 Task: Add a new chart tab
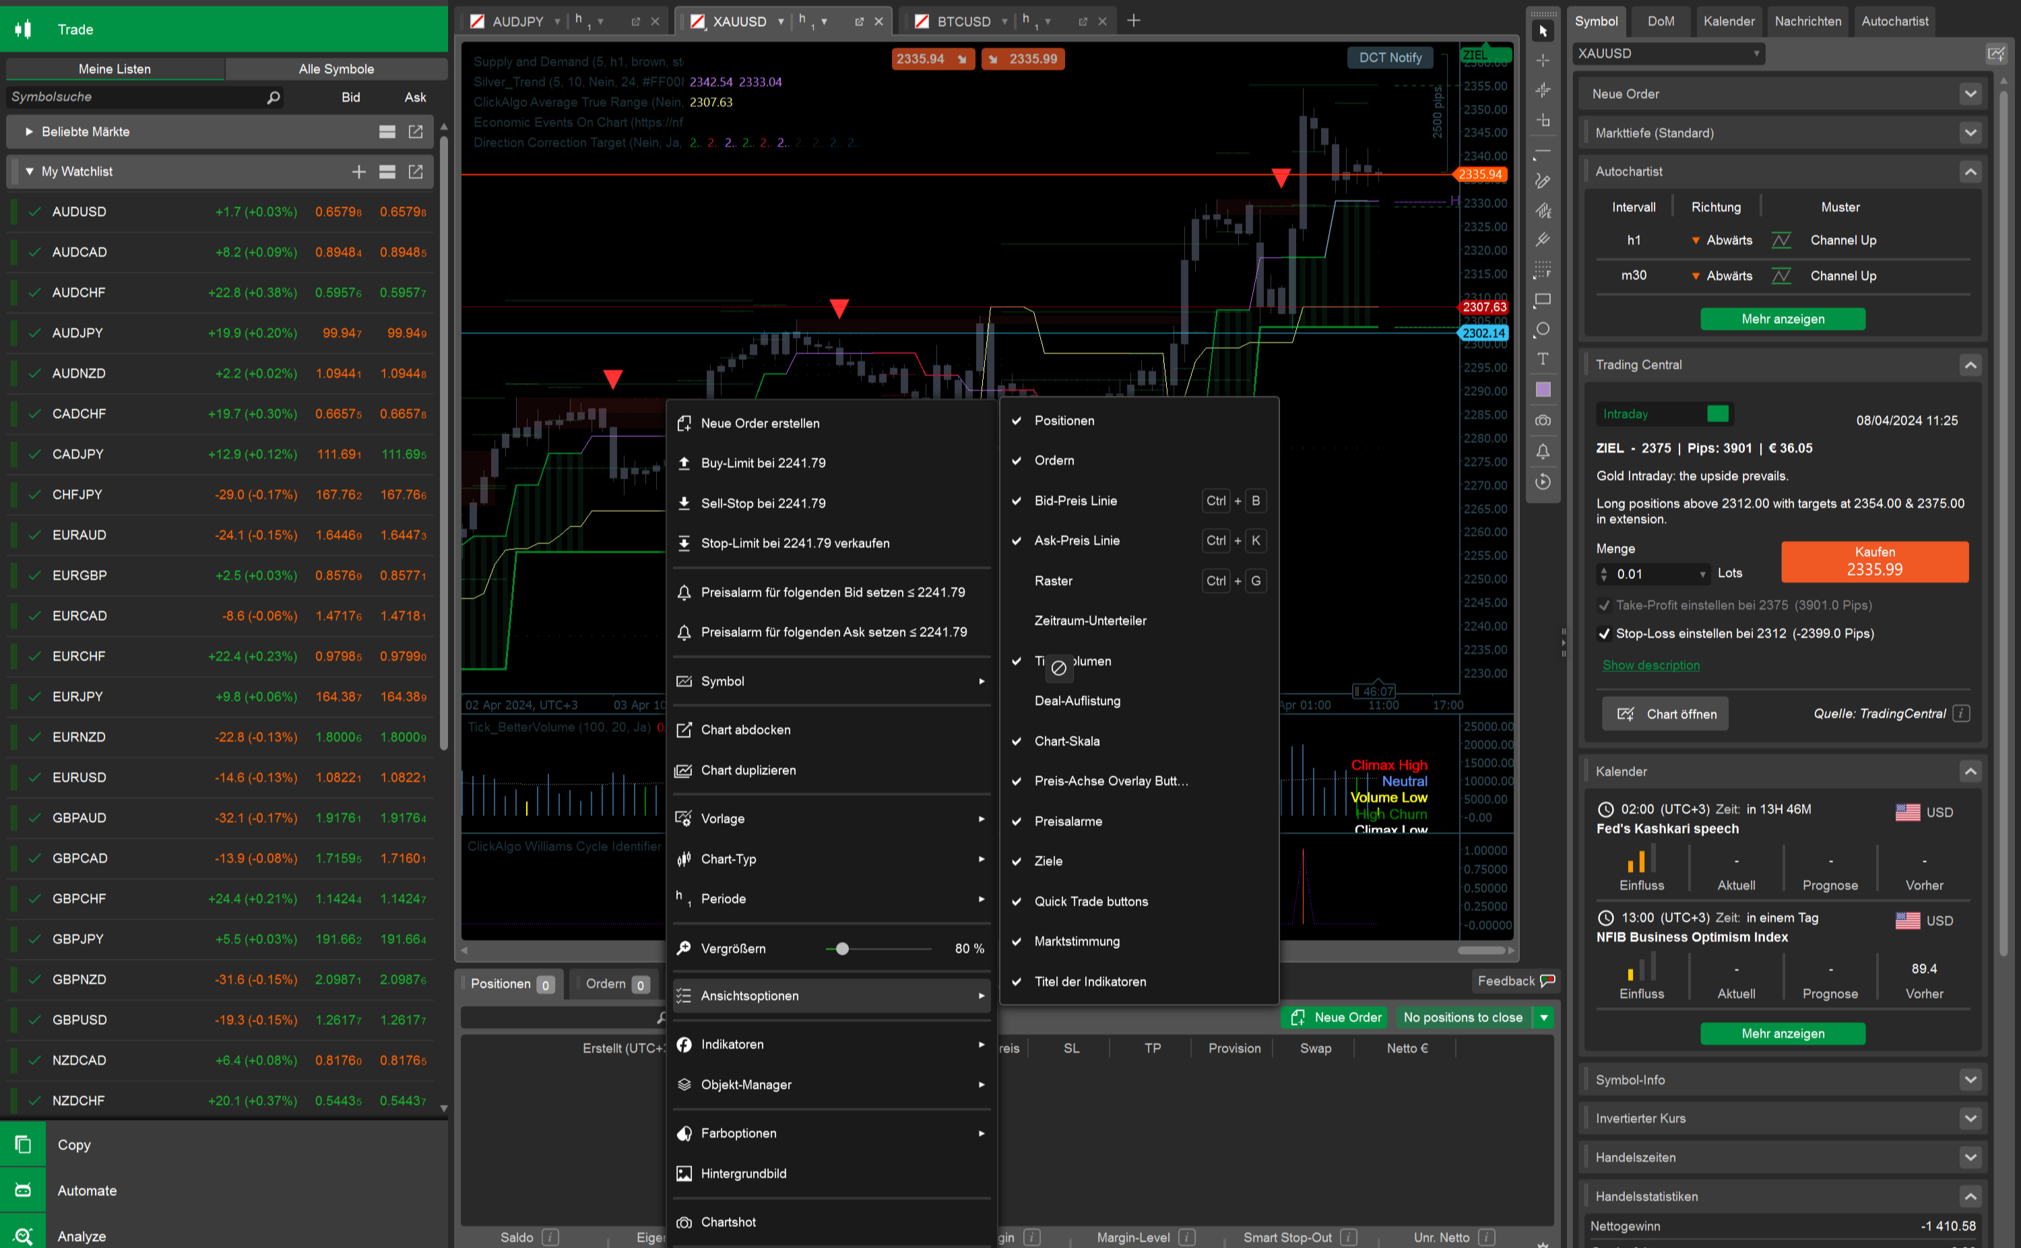(x=1134, y=21)
